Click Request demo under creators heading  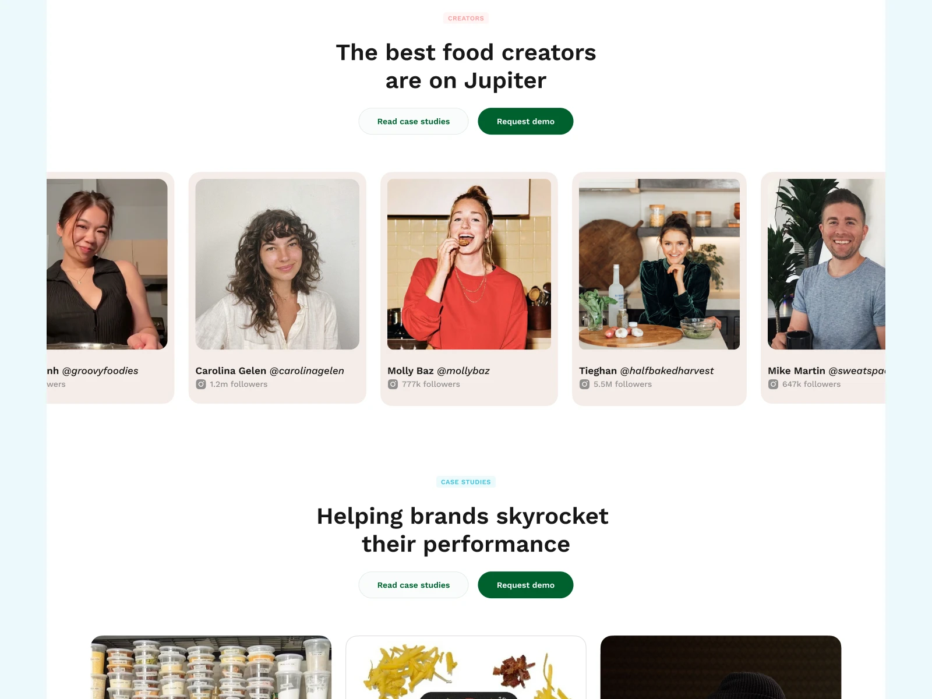[525, 121]
